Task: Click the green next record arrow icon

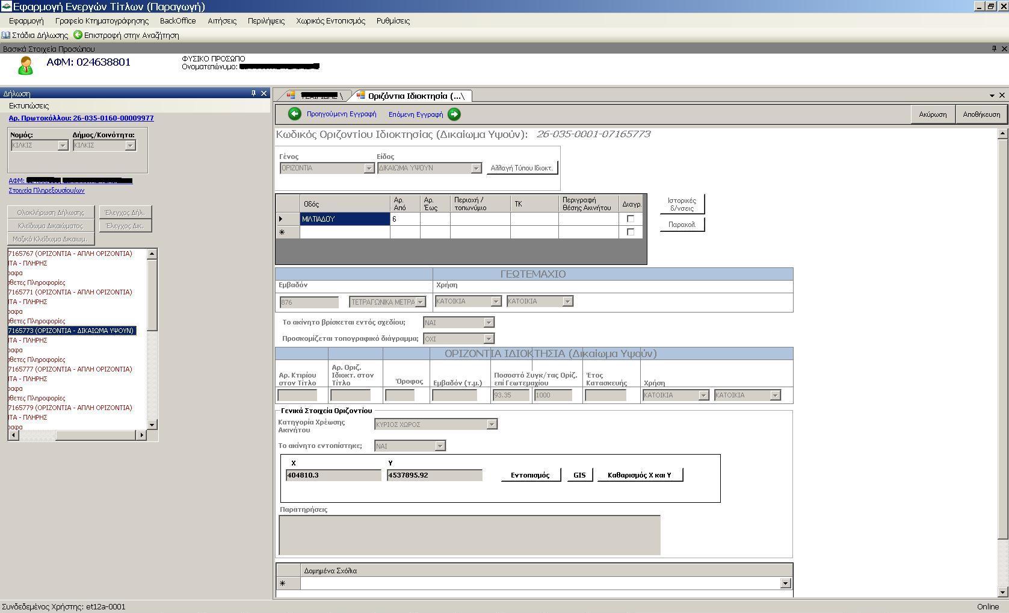Action: coord(454,114)
